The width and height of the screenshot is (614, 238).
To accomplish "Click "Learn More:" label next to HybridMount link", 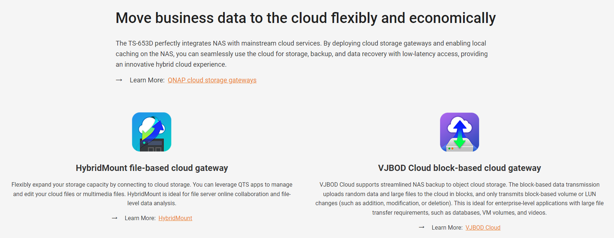I will 140,218.
